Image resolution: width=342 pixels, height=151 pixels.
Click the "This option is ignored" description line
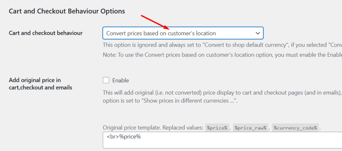pos(220,45)
